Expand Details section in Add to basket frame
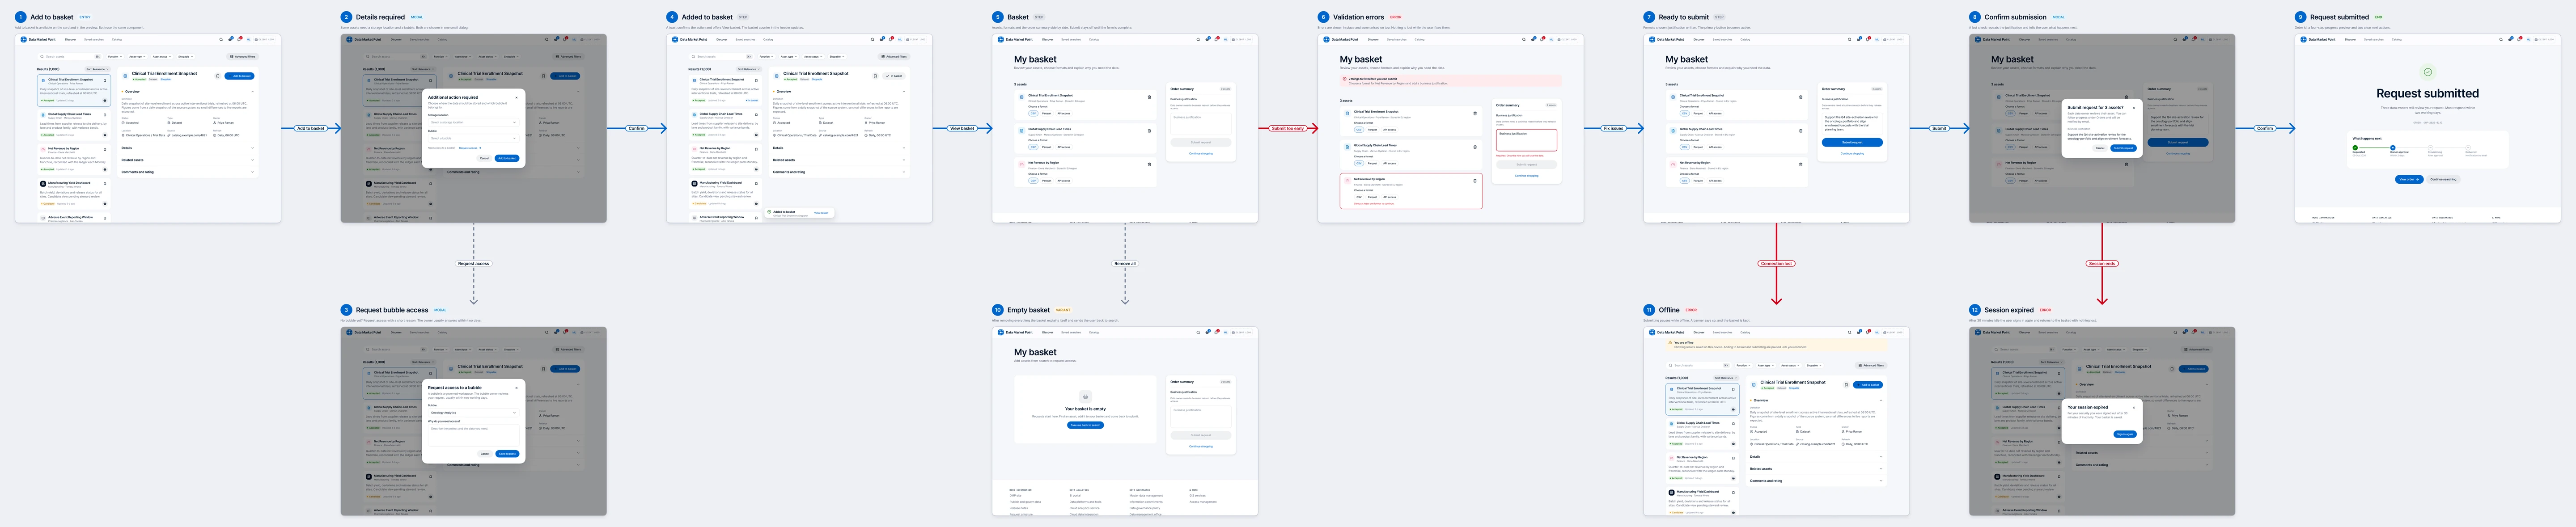The height and width of the screenshot is (527, 2576). coord(188,148)
